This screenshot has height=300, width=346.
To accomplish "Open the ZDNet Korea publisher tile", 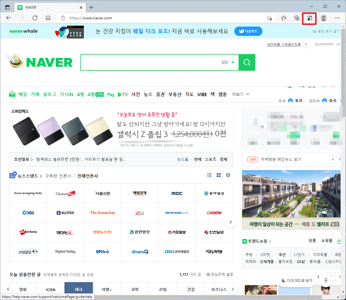I will click(x=28, y=232).
